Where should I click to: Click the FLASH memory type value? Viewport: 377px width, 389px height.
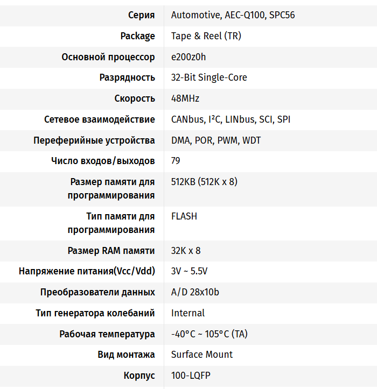point(184,216)
